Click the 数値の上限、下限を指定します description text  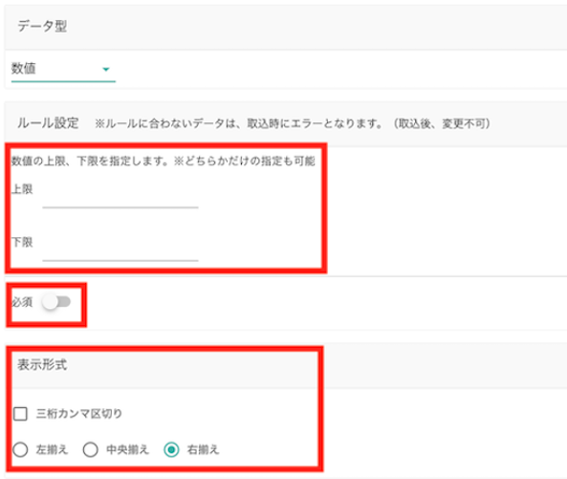point(90,161)
